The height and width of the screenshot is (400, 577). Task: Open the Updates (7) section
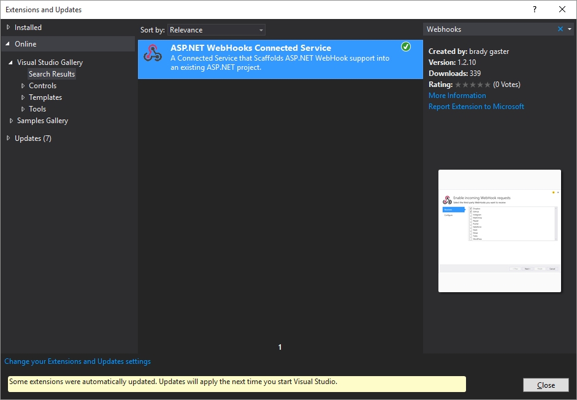click(33, 138)
